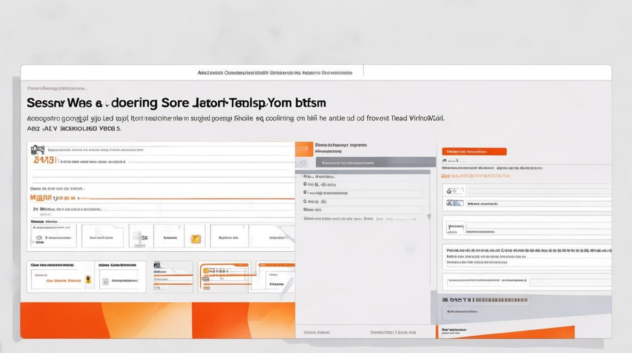
Task: Click the orange "MAN" label in the left panel
Action: point(40,198)
